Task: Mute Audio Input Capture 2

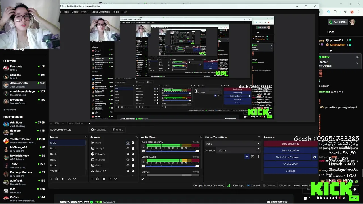Action: (143, 151)
